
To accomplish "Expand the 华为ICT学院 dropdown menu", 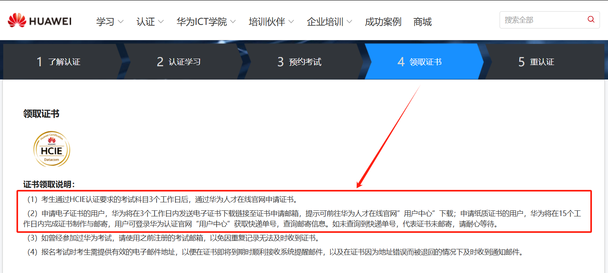I will 206,22.
